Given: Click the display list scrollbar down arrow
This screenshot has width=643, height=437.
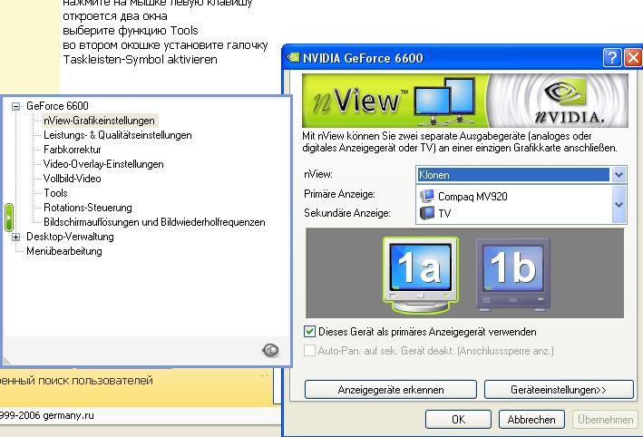Looking at the screenshot, I should [x=619, y=206].
